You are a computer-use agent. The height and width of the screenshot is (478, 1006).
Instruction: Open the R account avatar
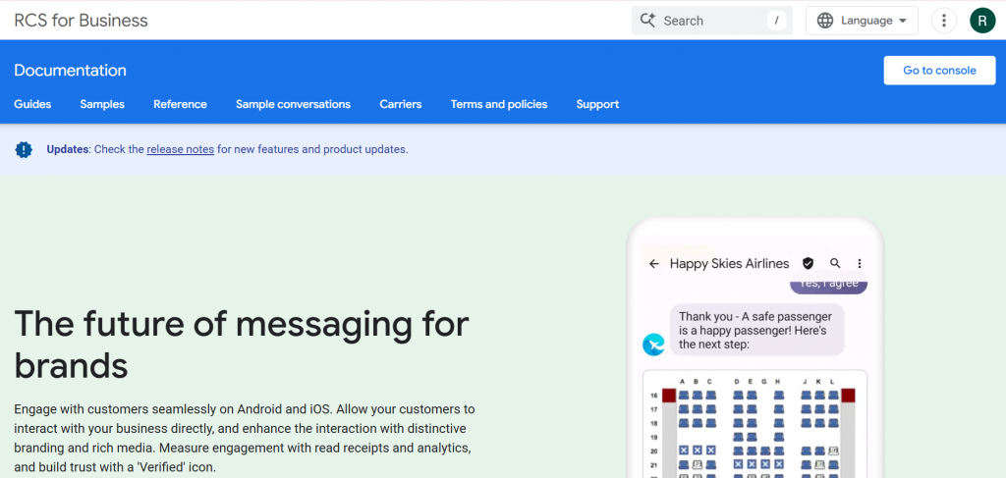coord(982,21)
